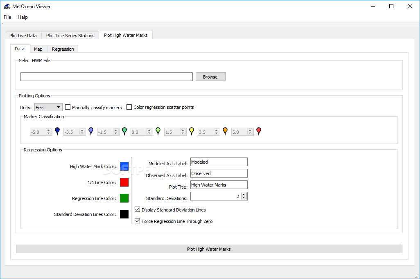The width and height of the screenshot is (420, 279).
Task: Pick the blue High Water Mark Color swatch
Action: pyautogui.click(x=124, y=166)
